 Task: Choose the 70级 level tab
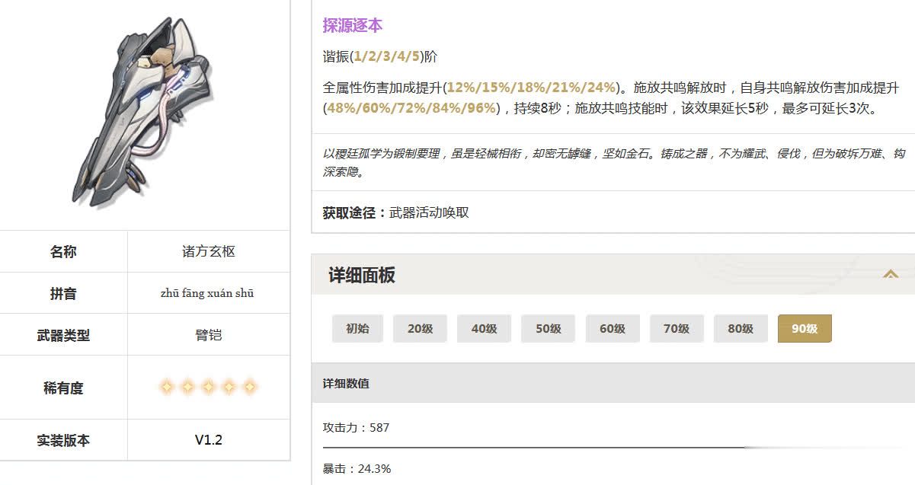tap(676, 329)
